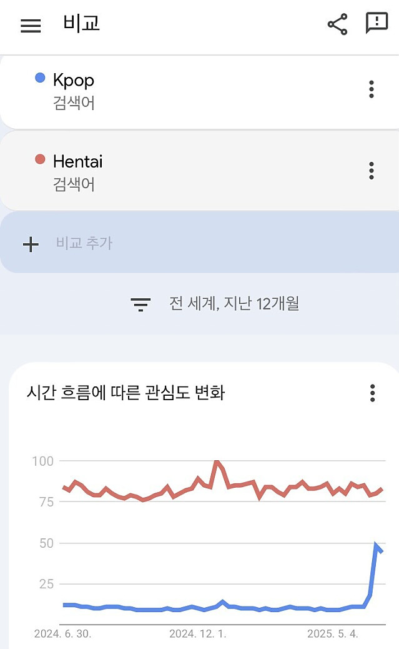Open the navigation hamburger menu
Viewport: 399px width, 649px height.
[30, 26]
